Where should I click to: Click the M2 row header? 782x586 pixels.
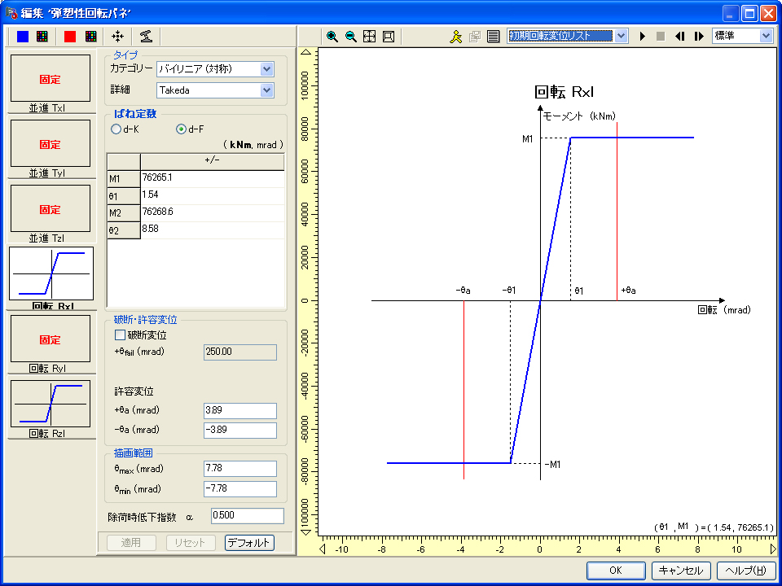coord(124,213)
